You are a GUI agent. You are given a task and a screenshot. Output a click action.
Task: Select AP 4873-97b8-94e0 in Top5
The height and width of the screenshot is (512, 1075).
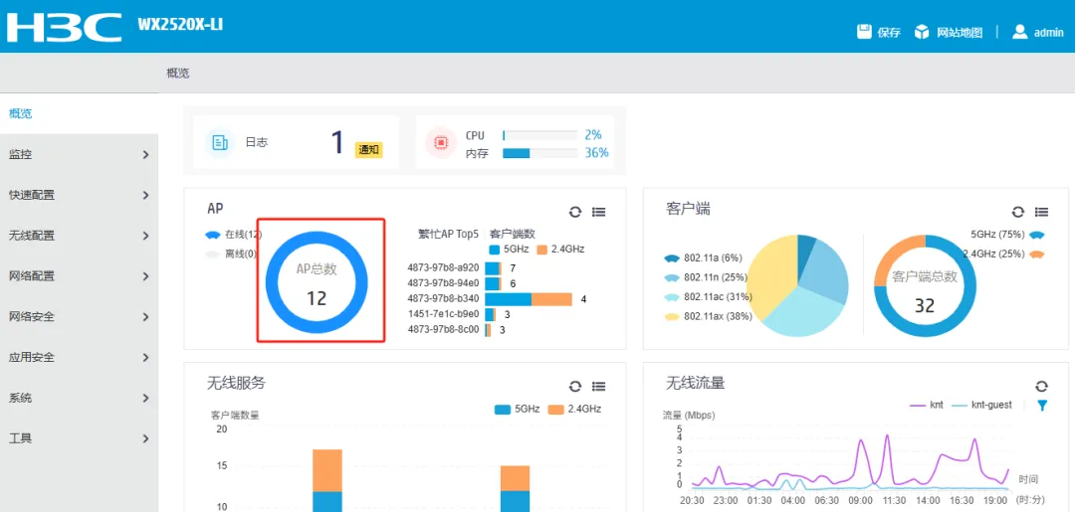pyautogui.click(x=443, y=282)
